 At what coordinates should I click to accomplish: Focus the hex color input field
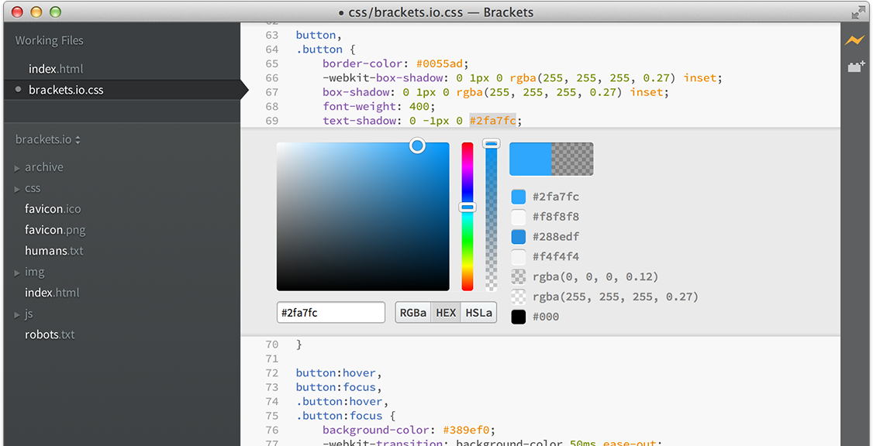[x=331, y=313]
